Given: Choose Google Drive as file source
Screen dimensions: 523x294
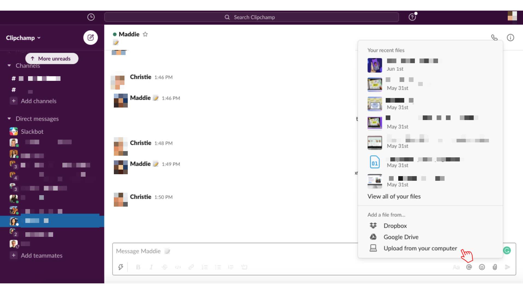Looking at the screenshot, I should [x=401, y=237].
